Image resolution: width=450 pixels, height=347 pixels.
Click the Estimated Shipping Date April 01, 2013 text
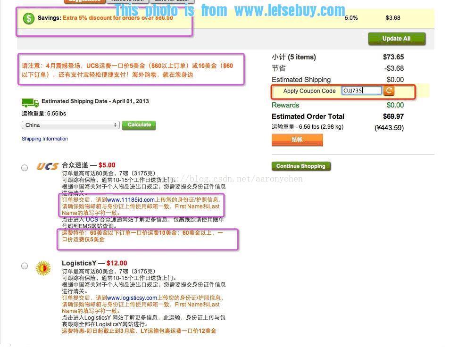coord(95,101)
